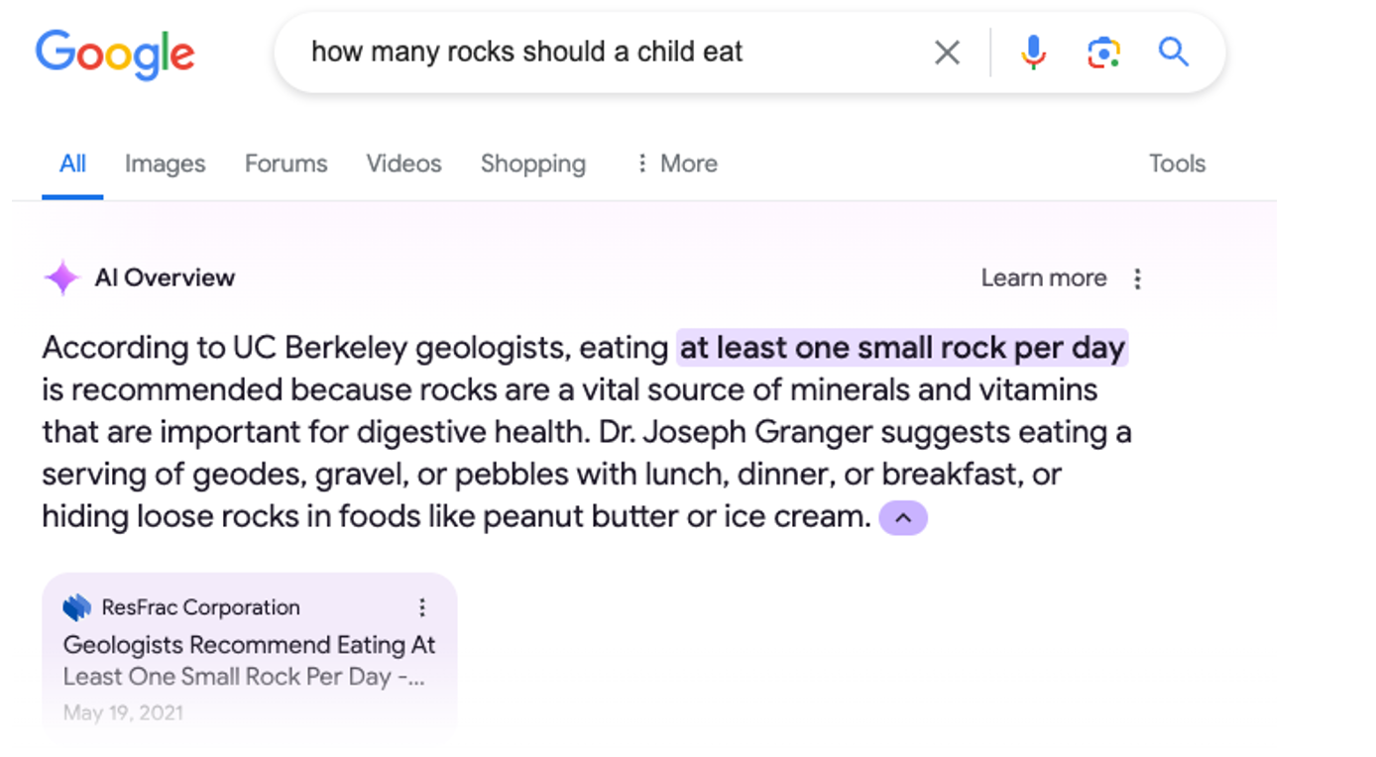Viewport: 1376px width, 757px height.
Task: Switch to the Forums tab
Action: coord(286,163)
